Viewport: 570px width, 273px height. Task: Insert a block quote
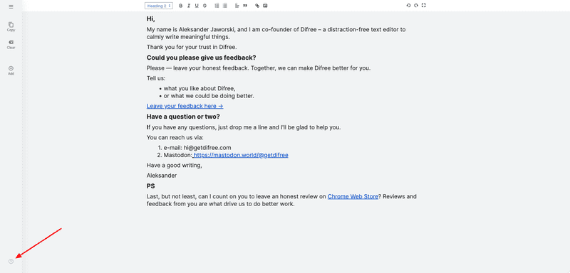point(245,6)
